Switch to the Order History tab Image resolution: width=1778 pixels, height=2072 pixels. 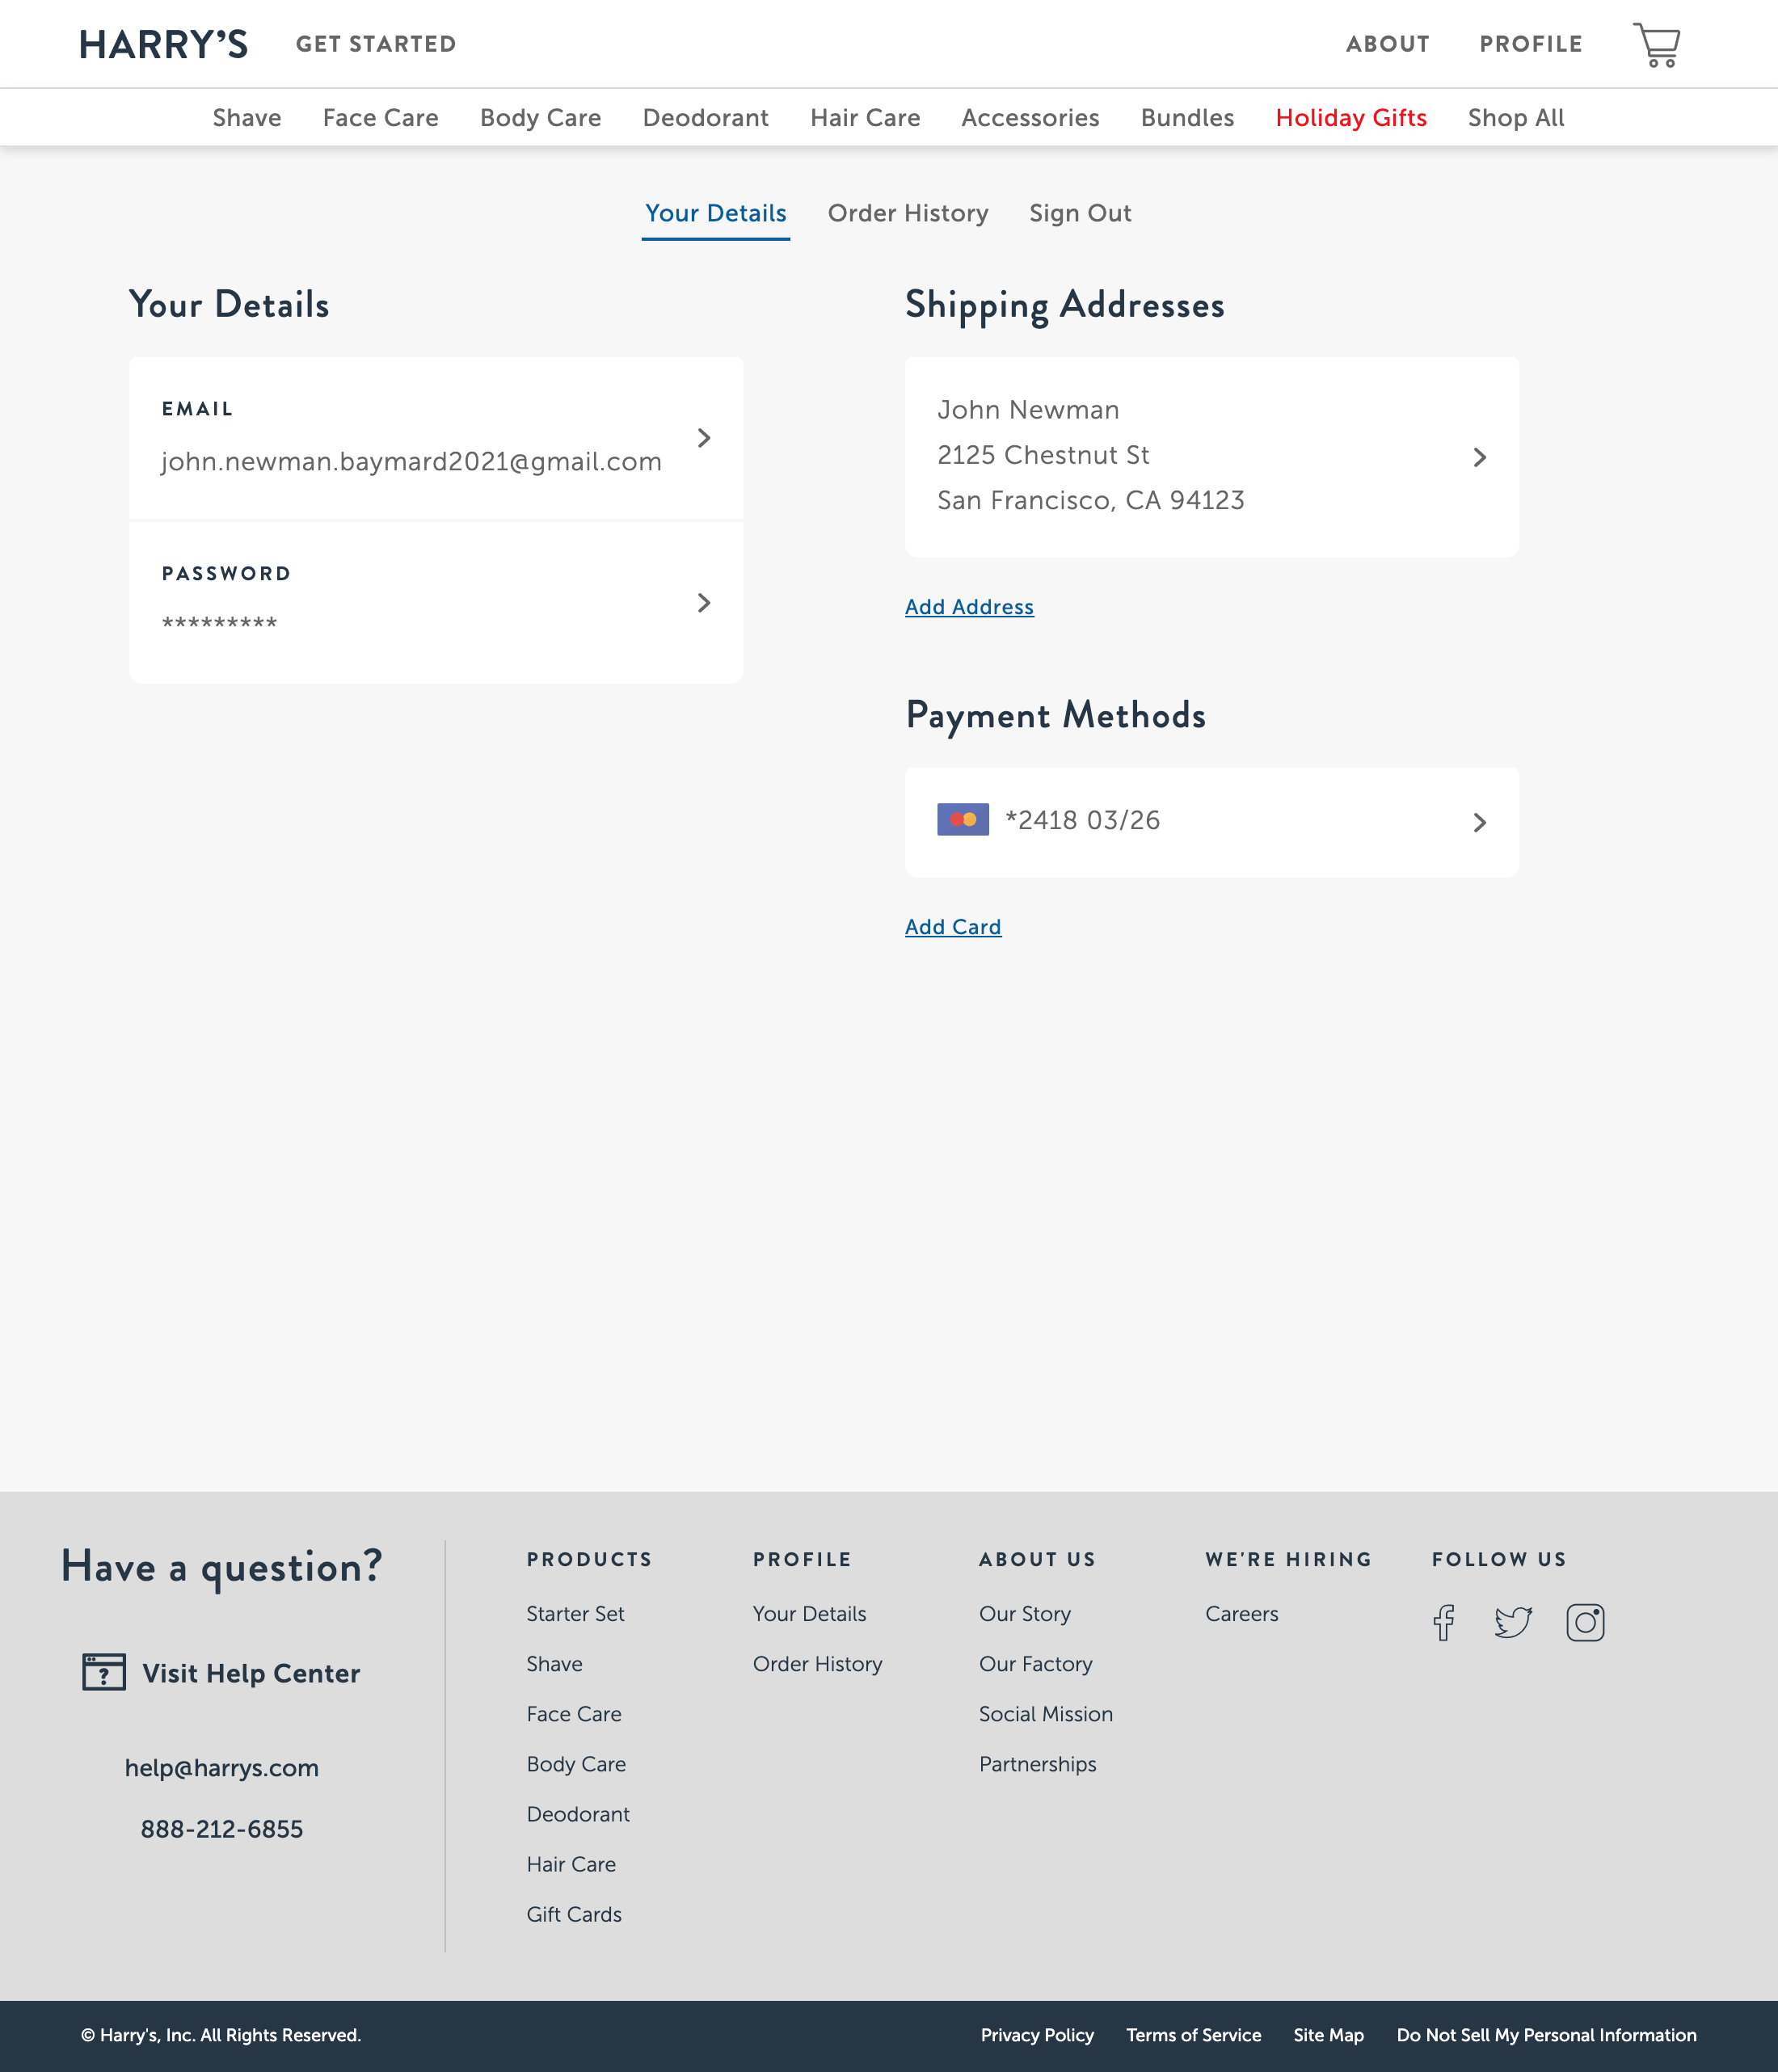pos(908,213)
